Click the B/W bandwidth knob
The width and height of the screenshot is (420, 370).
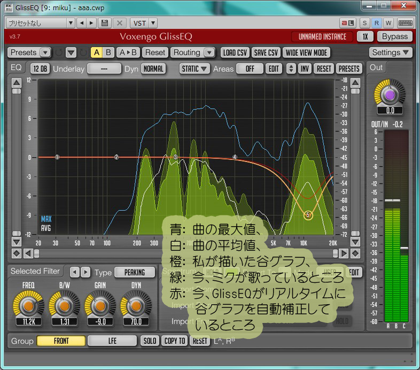point(65,306)
